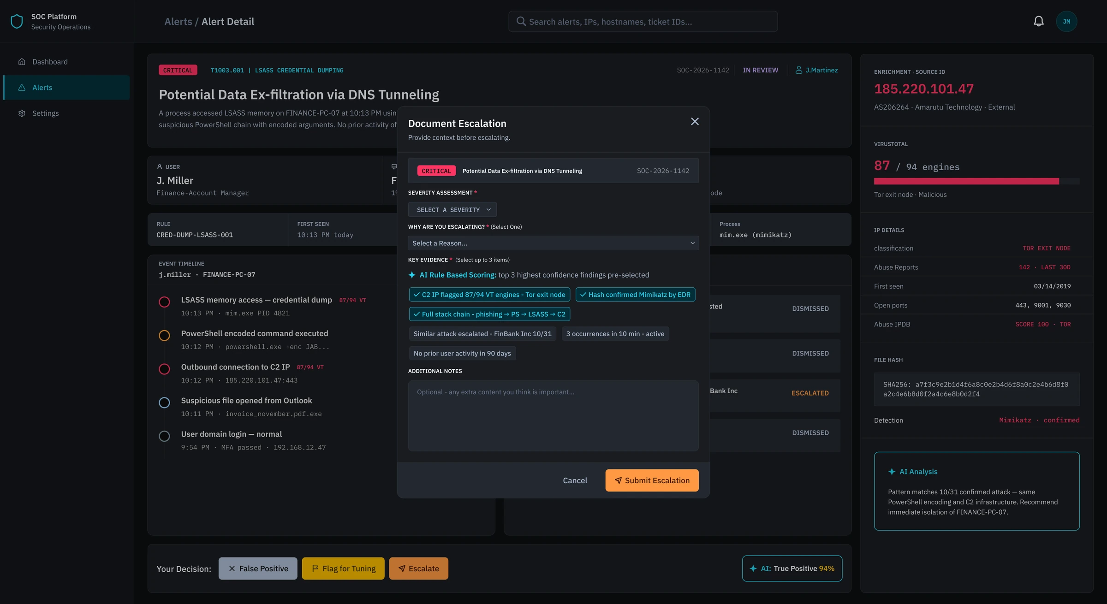Select No prior user activity chip
Viewport: 1107px width, 604px height.
tap(462, 353)
